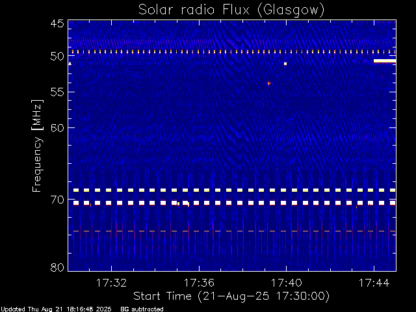Select the 'Frequency [MHz]' axis label
This screenshot has width=416, height=312.
[x=38, y=146]
